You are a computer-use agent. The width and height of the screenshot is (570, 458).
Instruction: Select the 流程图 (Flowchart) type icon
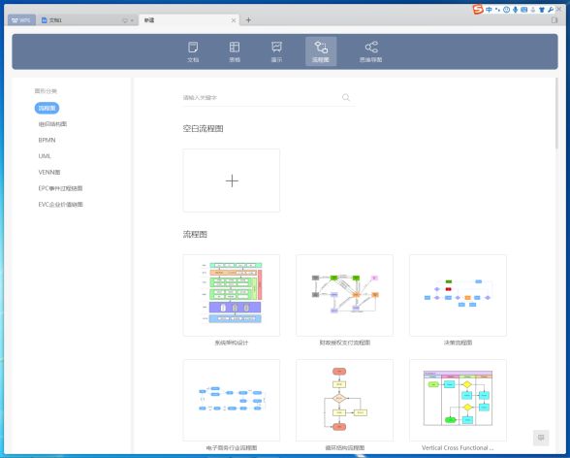coord(321,51)
